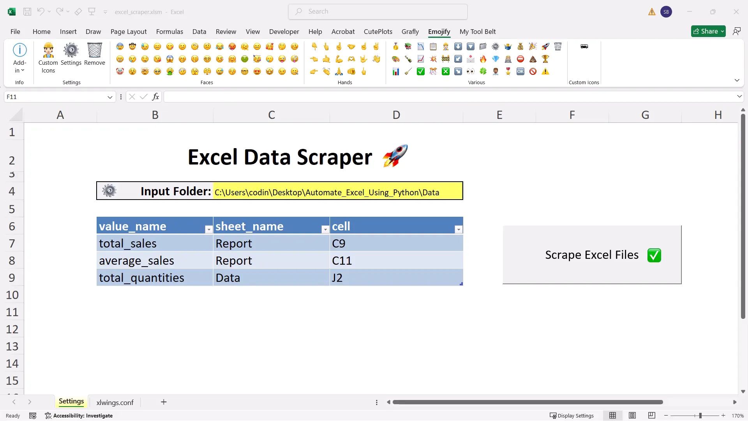Image resolution: width=748 pixels, height=421 pixels.
Task: Click the Scrape Excel Files button
Action: 592,255
